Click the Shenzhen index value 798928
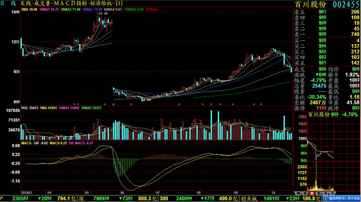Image resolution: width=361 pixels, height=202 pixels. [x=101, y=199]
